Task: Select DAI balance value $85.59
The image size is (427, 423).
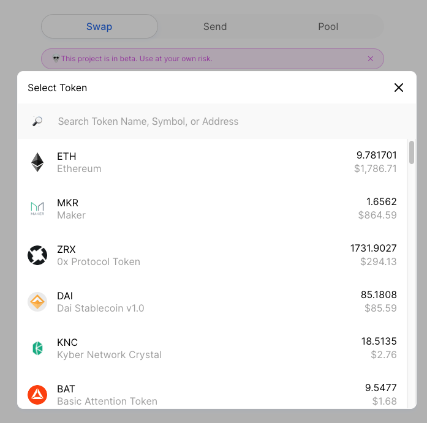Action: point(380,309)
